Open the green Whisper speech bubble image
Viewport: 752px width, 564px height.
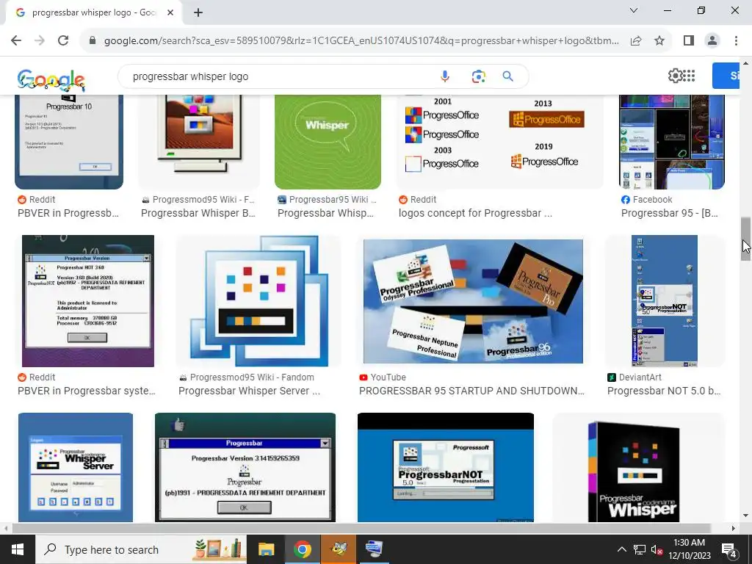coord(328,142)
